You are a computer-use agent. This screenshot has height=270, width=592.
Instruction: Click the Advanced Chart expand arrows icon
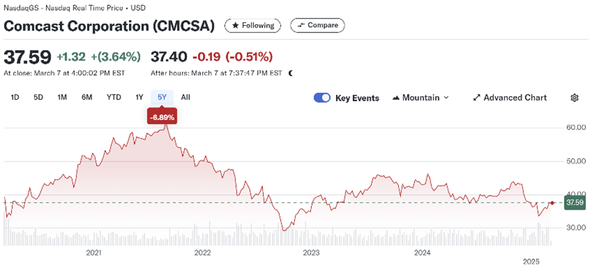click(x=476, y=98)
